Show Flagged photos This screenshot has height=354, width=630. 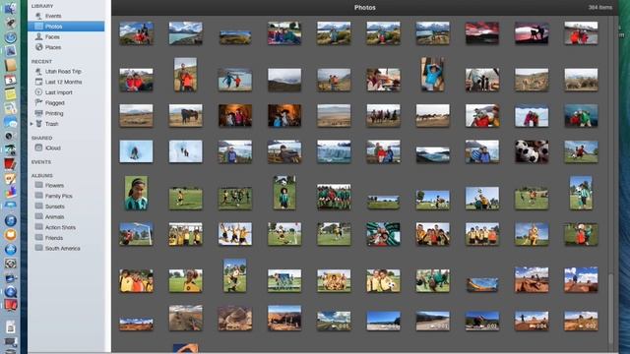54,102
